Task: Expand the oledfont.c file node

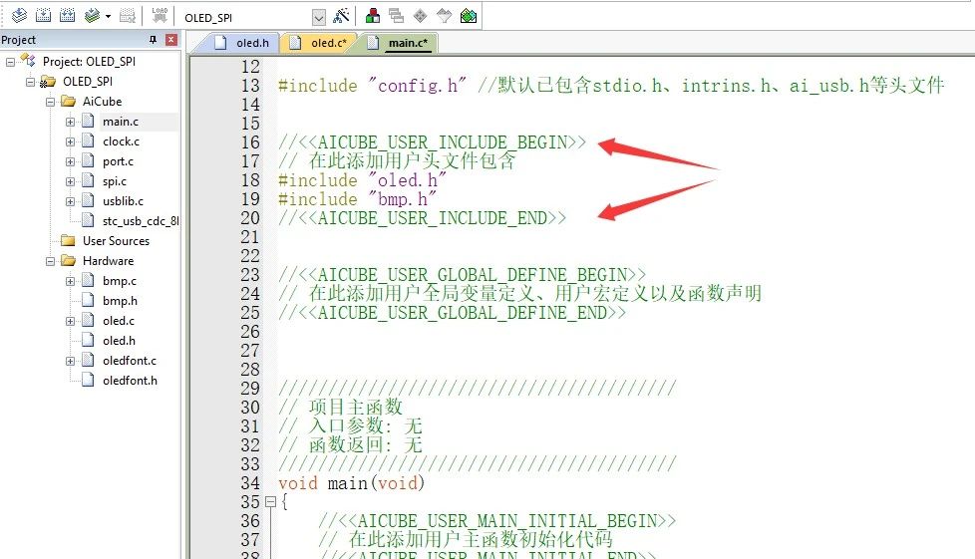Action: [70, 361]
